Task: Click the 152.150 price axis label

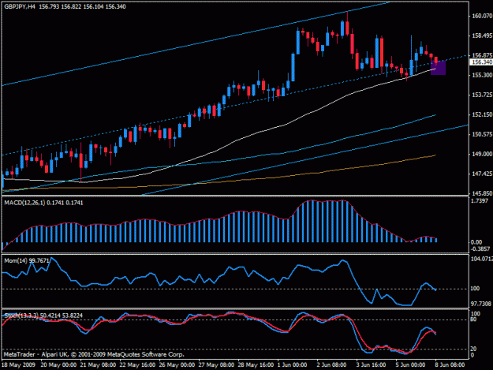Action: point(482,114)
